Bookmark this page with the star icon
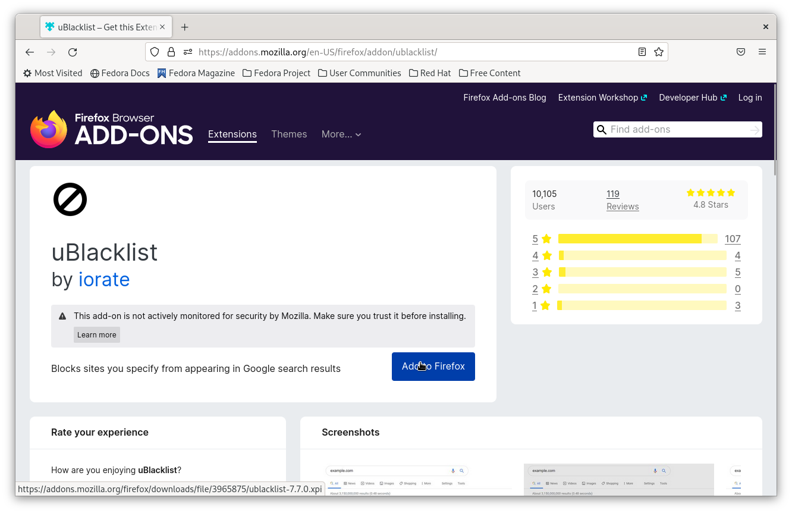This screenshot has height=513, width=792. 659,52
